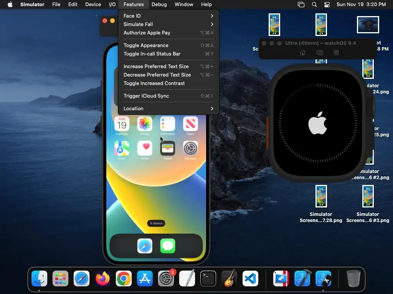The width and height of the screenshot is (393, 294).
Task: Open Xcode from the Dock
Action: (302, 278)
